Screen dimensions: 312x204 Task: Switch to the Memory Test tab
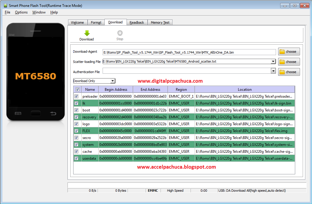160,22
